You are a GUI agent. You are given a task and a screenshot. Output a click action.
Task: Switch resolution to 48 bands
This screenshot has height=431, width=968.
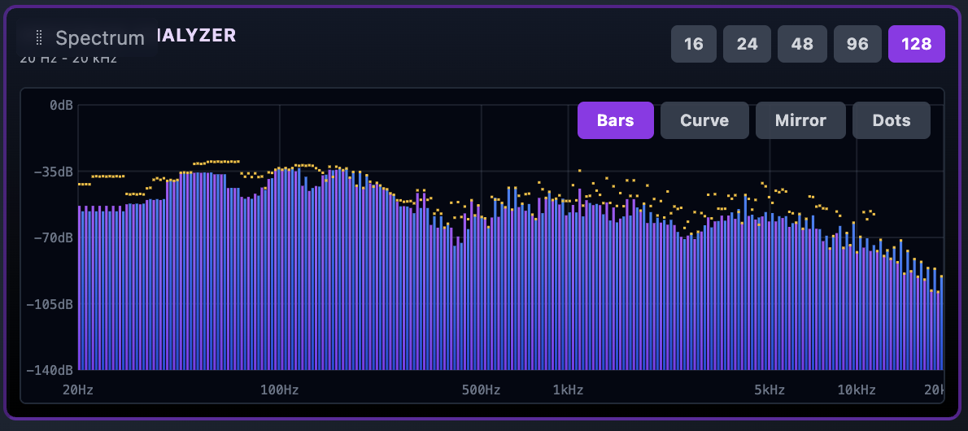pos(802,44)
